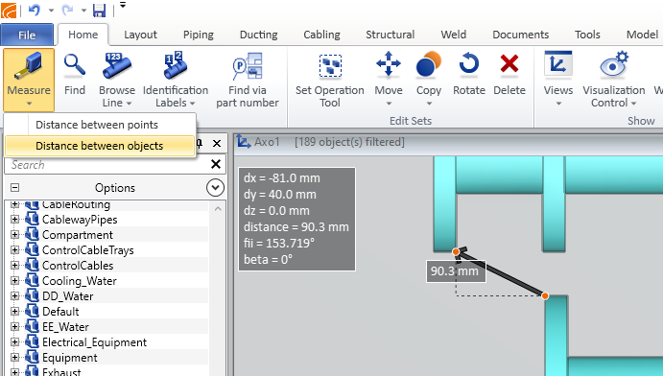The width and height of the screenshot is (663, 376).
Task: Open the Identification Labels tool
Action: (175, 65)
